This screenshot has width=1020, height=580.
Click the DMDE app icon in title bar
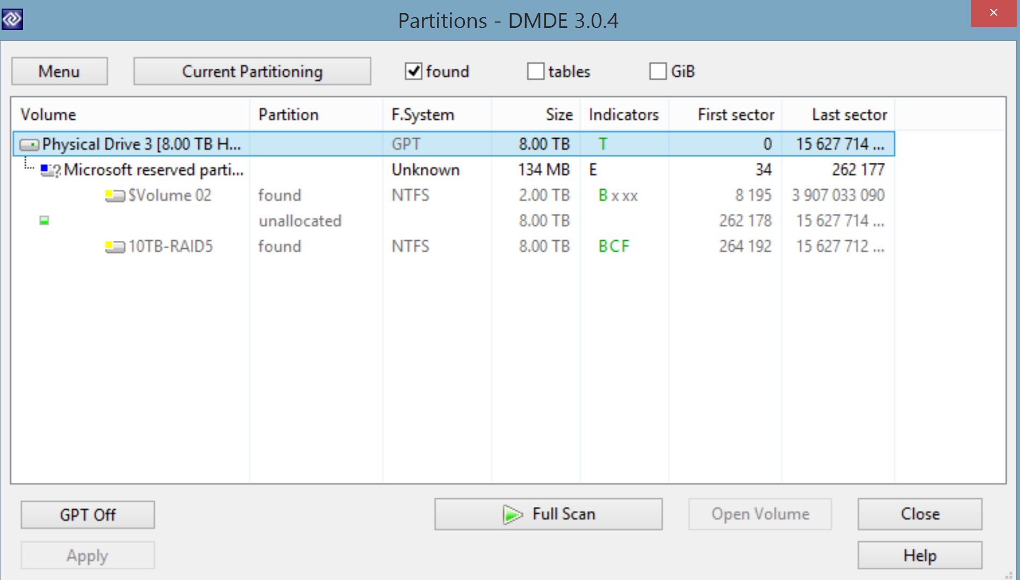click(12, 20)
